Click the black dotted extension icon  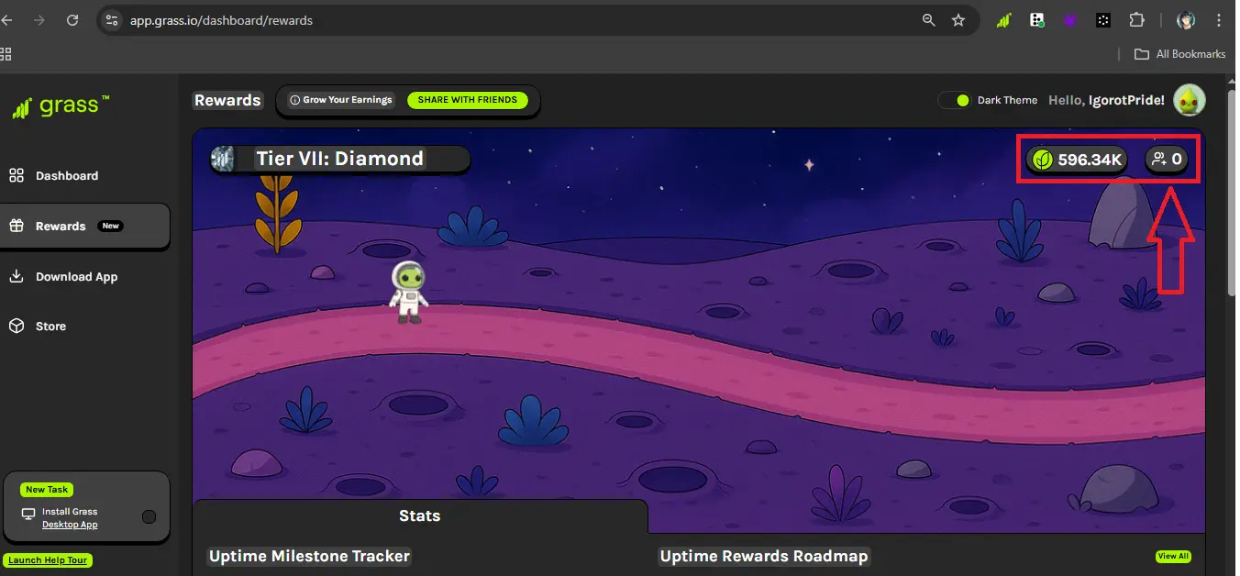coord(1103,19)
